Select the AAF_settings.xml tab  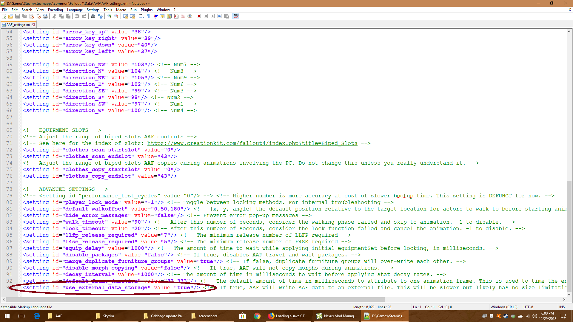(18, 25)
